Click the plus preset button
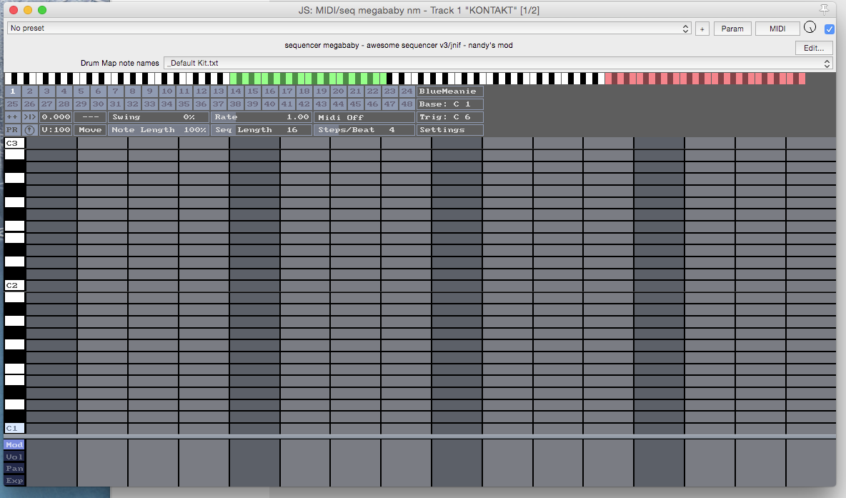This screenshot has width=846, height=498. point(702,29)
